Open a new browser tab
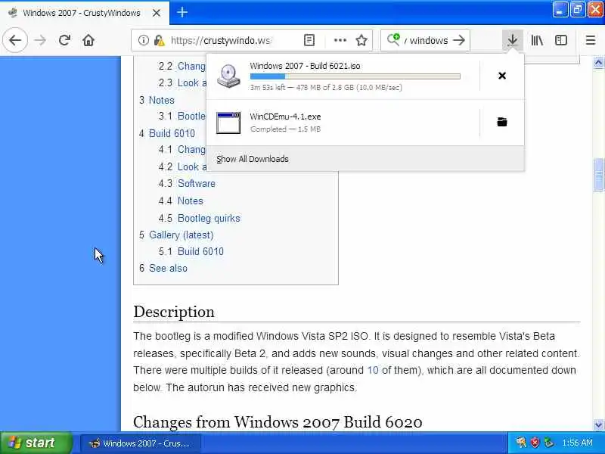Viewport: 605px width, 454px height. [x=182, y=12]
